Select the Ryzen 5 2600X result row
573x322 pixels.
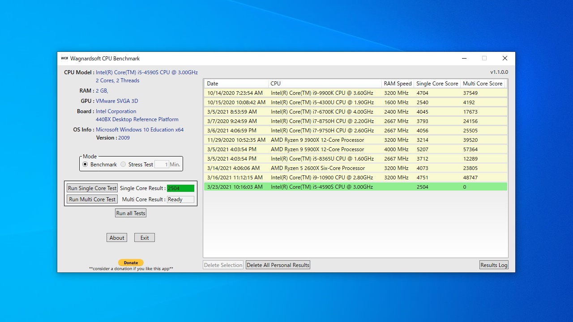(355, 168)
